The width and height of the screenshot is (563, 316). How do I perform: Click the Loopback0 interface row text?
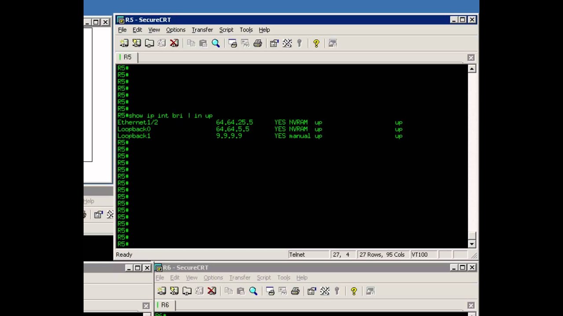(x=260, y=129)
